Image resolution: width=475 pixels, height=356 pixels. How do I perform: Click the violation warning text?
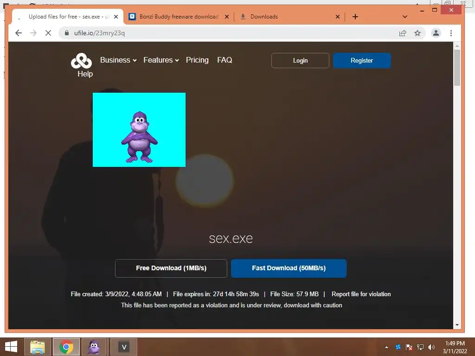pos(232,305)
